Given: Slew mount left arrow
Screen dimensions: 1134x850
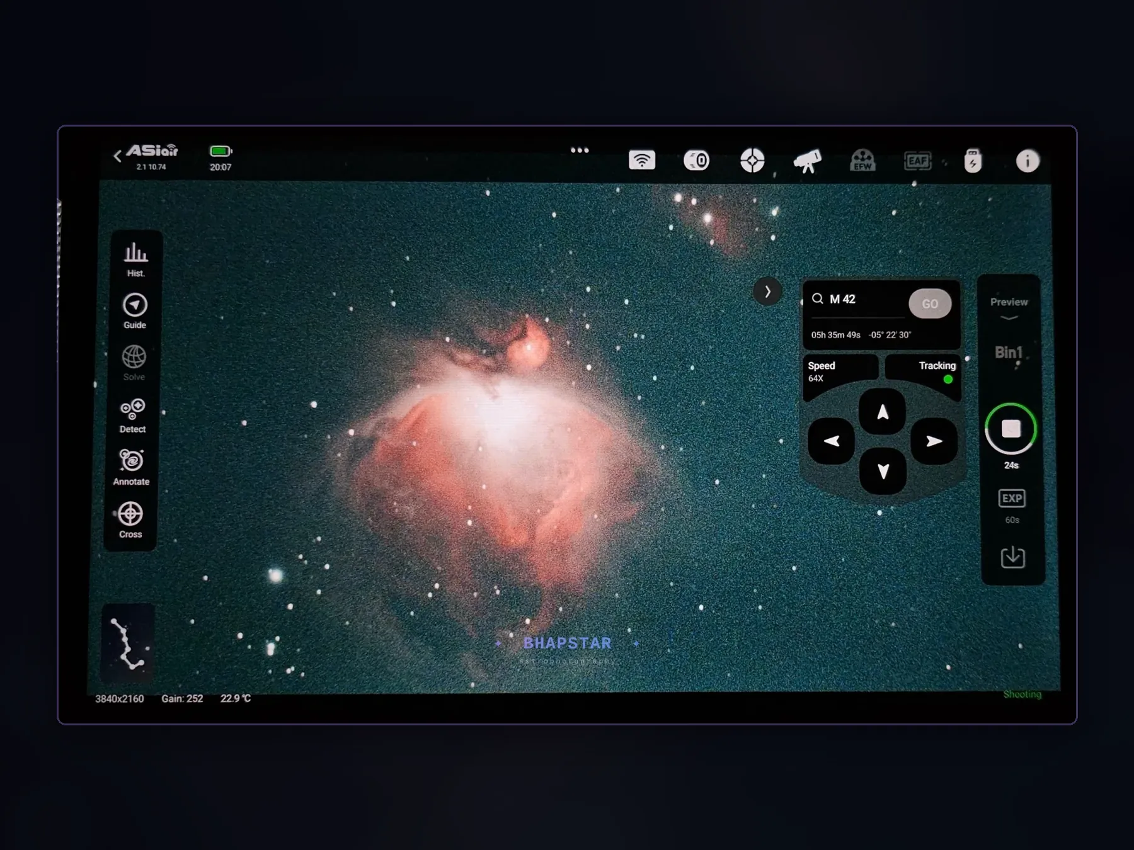Looking at the screenshot, I should [832, 441].
